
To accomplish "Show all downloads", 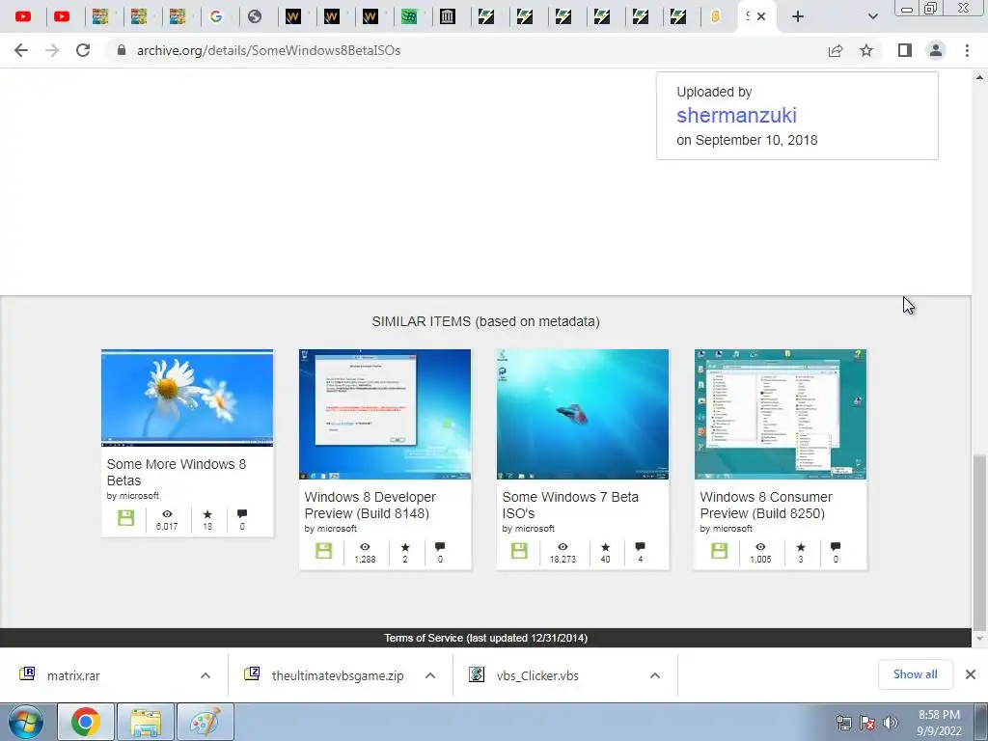I will pos(915,674).
